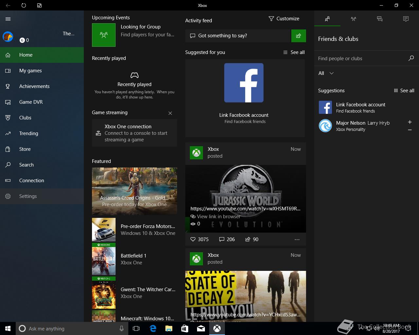Open Clubs in sidebar
The image size is (419, 335).
(42, 118)
